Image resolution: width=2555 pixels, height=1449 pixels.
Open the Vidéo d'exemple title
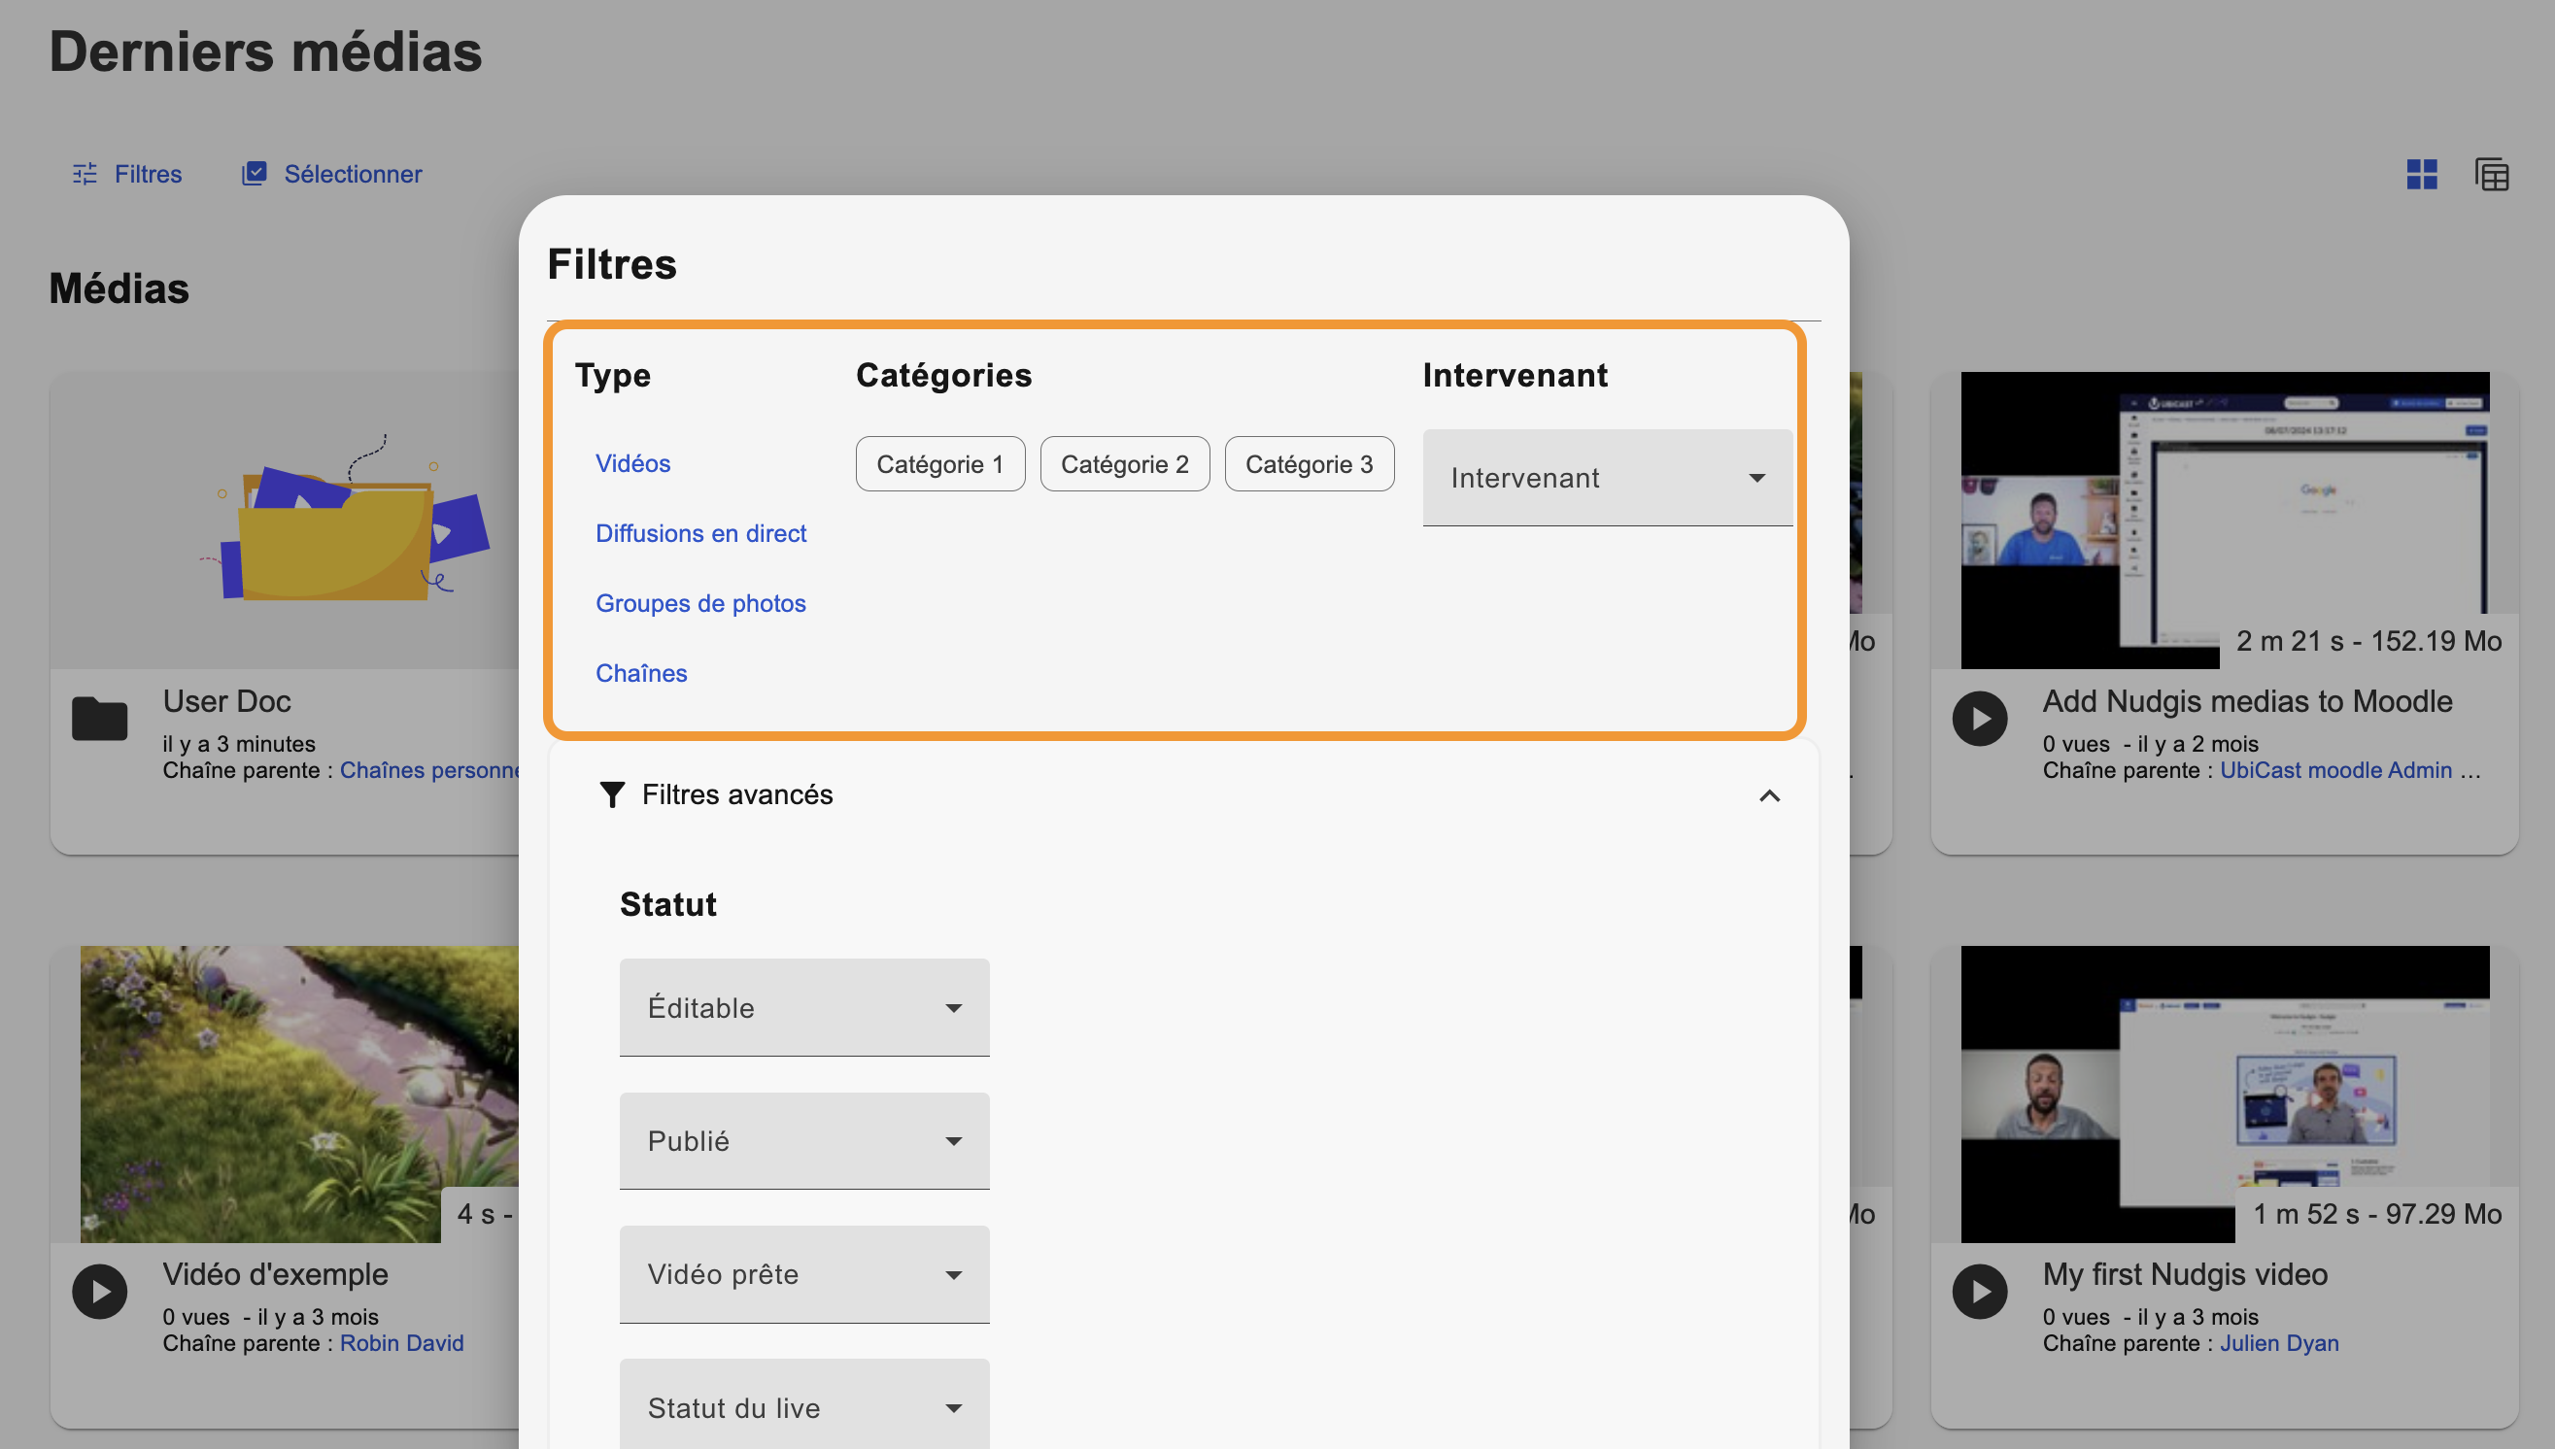coord(276,1275)
